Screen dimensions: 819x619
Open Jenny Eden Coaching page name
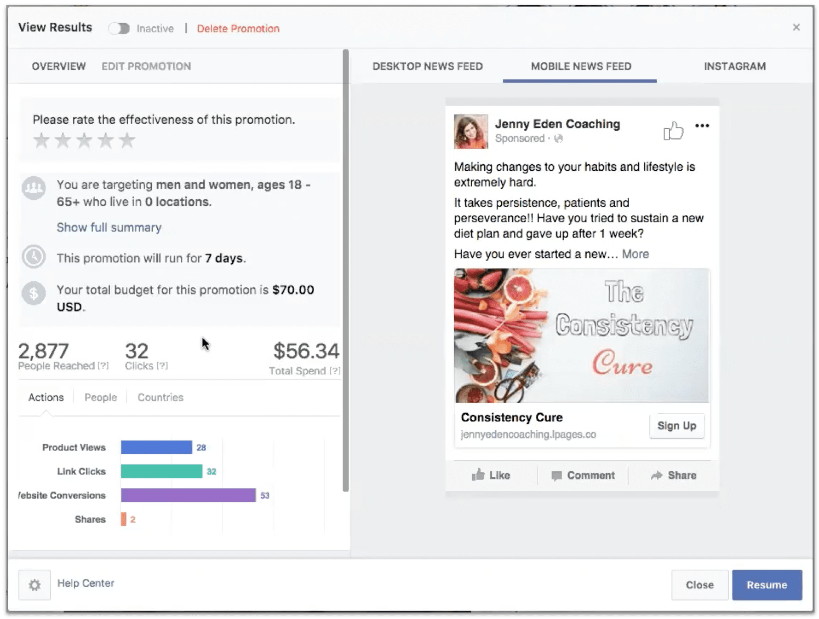tap(558, 124)
